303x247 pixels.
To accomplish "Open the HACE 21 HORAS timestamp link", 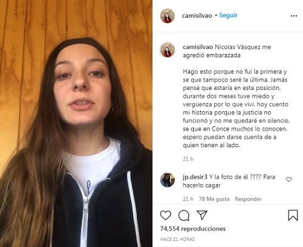I will click(x=177, y=239).
